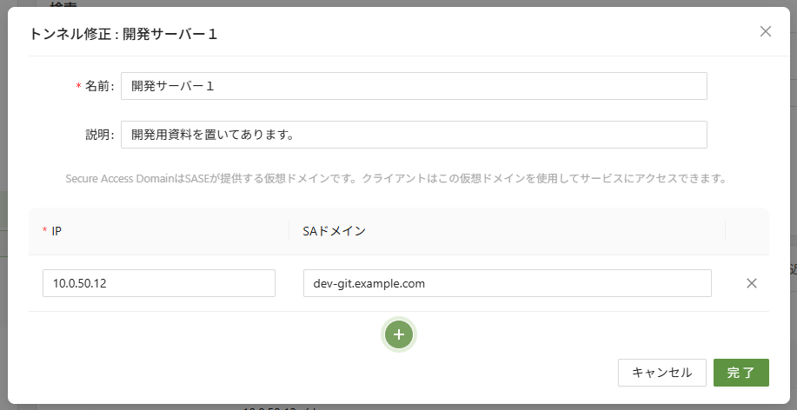Viewport: 797px width, 410px height.
Task: Click the background 10.0.50.12 text below dialog
Action: 269,407
